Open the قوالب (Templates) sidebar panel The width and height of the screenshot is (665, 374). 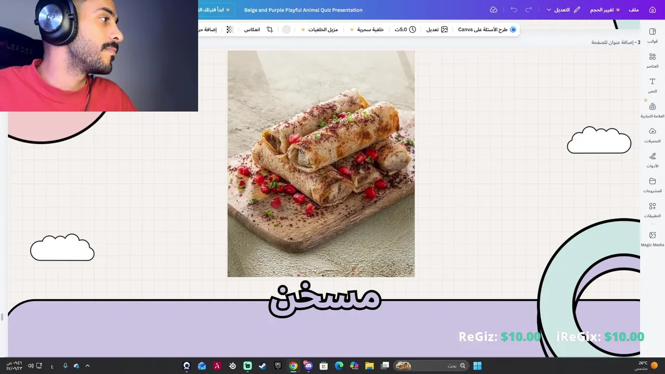point(653,35)
